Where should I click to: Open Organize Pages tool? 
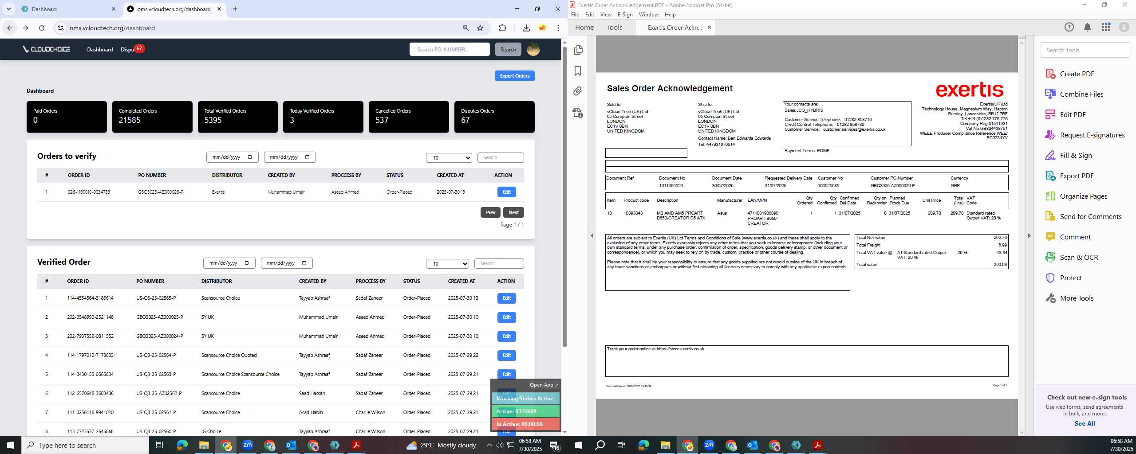pos(1076,196)
